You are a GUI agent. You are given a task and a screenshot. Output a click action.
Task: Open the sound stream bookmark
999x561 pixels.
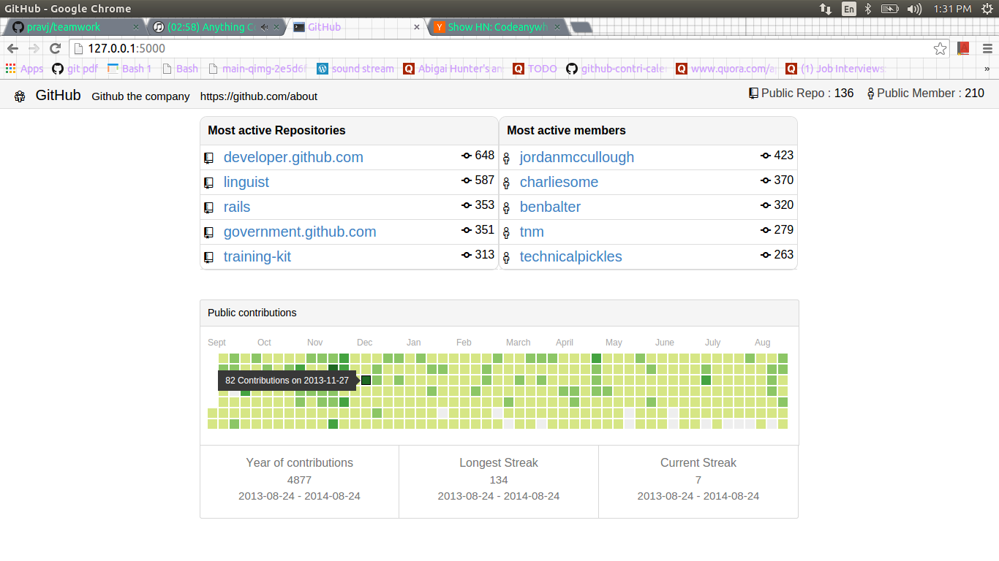click(355, 69)
